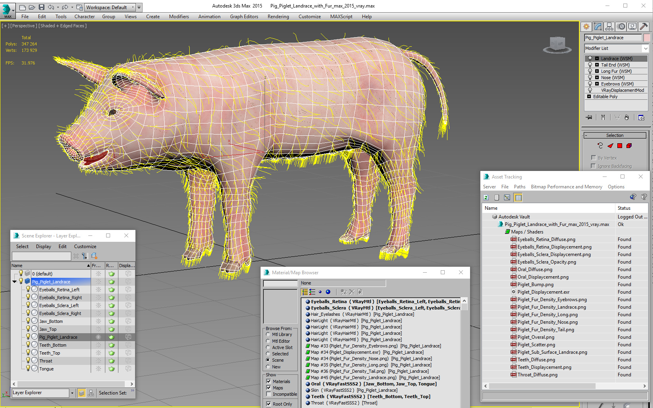Click Remove Modifier trash icon
The height and width of the screenshot is (408, 653).
click(626, 118)
